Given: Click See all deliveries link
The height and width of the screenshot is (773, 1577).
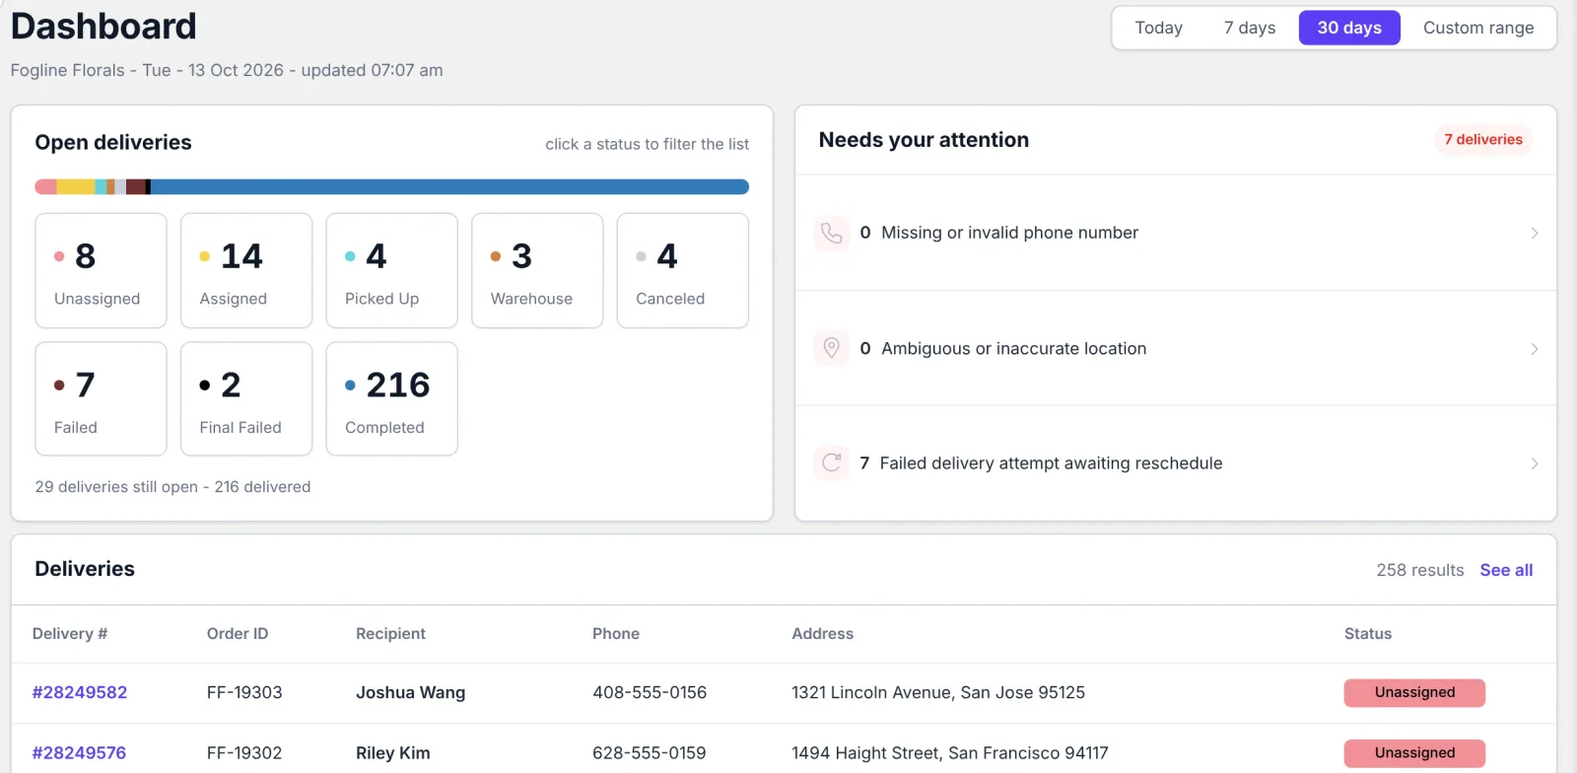Looking at the screenshot, I should [1506, 570].
